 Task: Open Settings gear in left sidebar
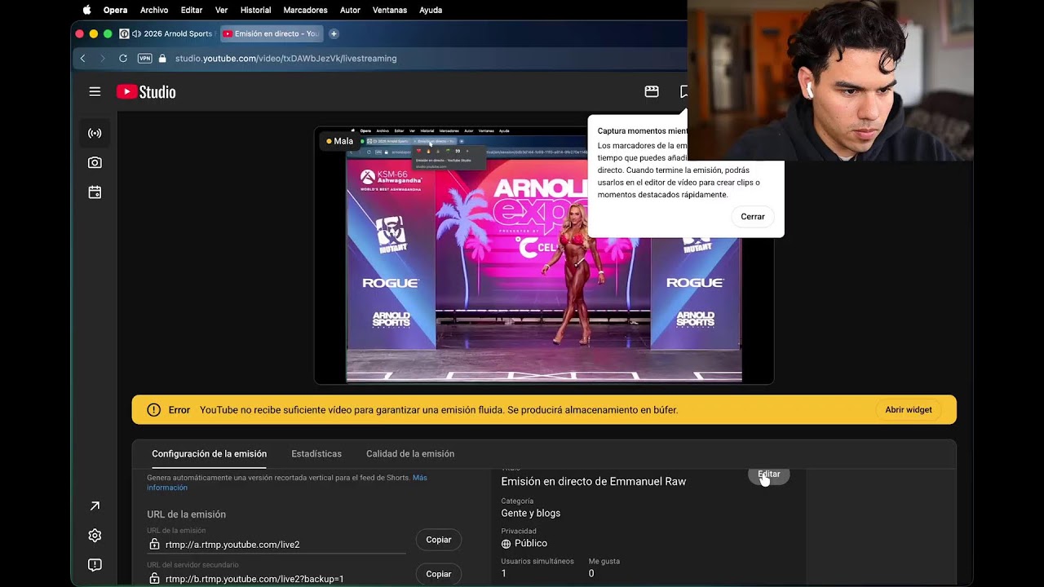(95, 536)
